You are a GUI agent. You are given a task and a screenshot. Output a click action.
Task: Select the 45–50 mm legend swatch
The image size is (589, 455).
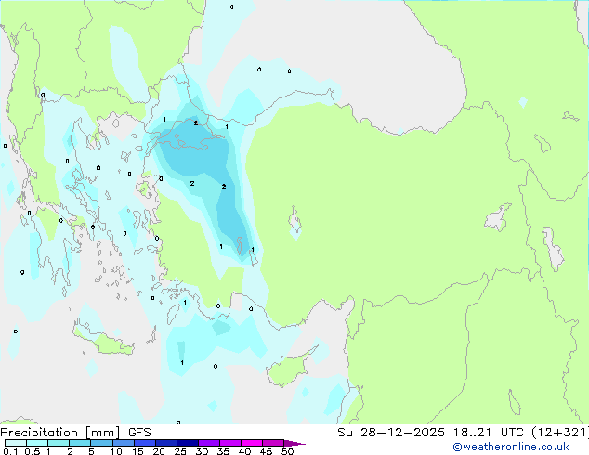(x=273, y=443)
